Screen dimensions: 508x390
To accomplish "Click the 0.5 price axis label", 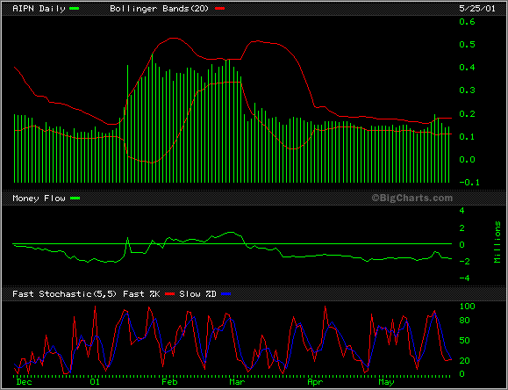I will 467,44.
